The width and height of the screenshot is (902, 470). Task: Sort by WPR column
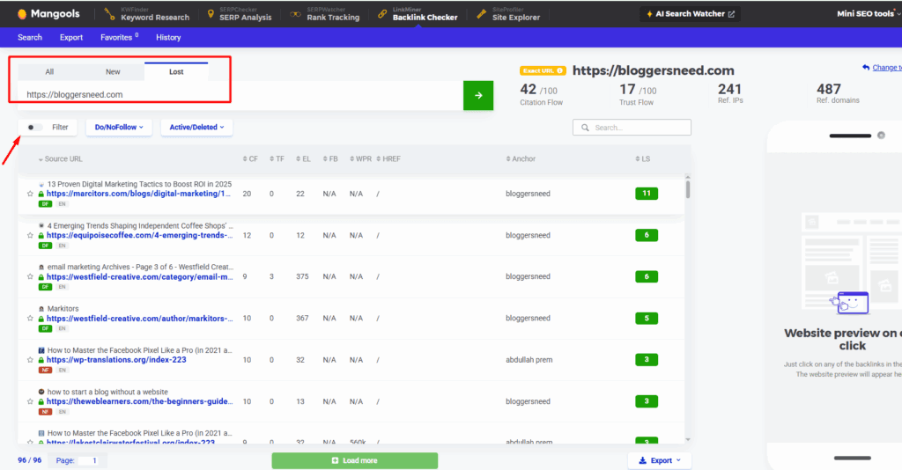360,159
